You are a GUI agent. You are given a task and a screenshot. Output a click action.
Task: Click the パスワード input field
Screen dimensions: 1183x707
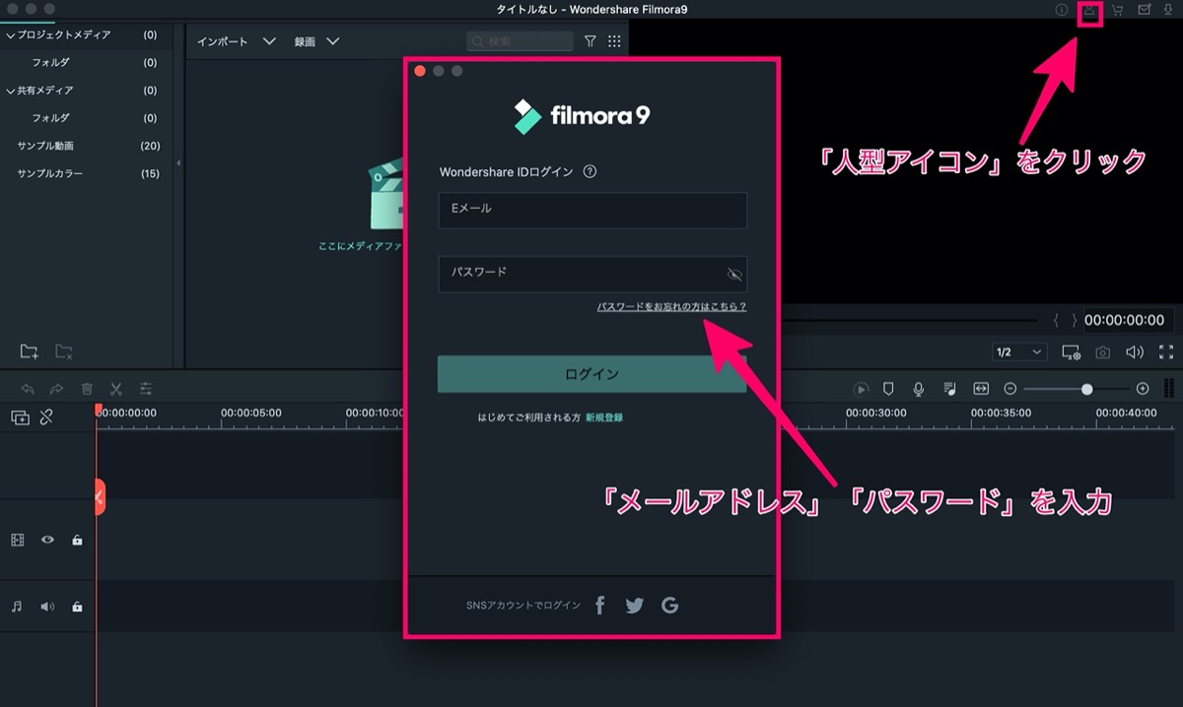point(592,274)
